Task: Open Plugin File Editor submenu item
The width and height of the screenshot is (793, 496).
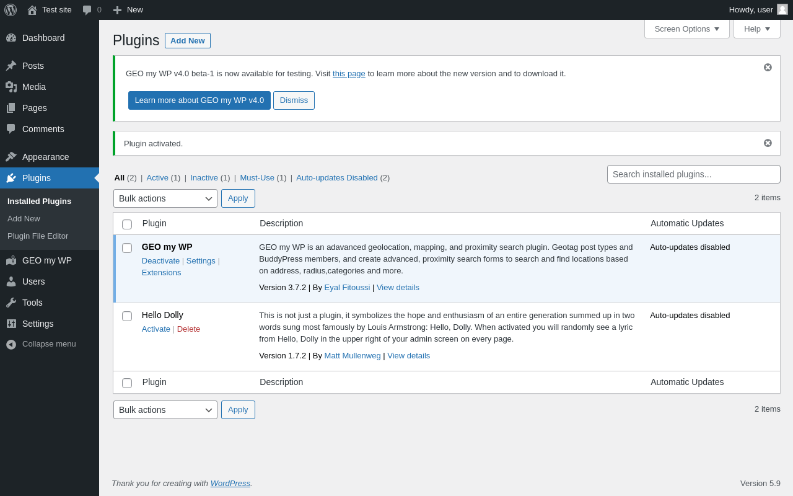Action: coord(38,236)
